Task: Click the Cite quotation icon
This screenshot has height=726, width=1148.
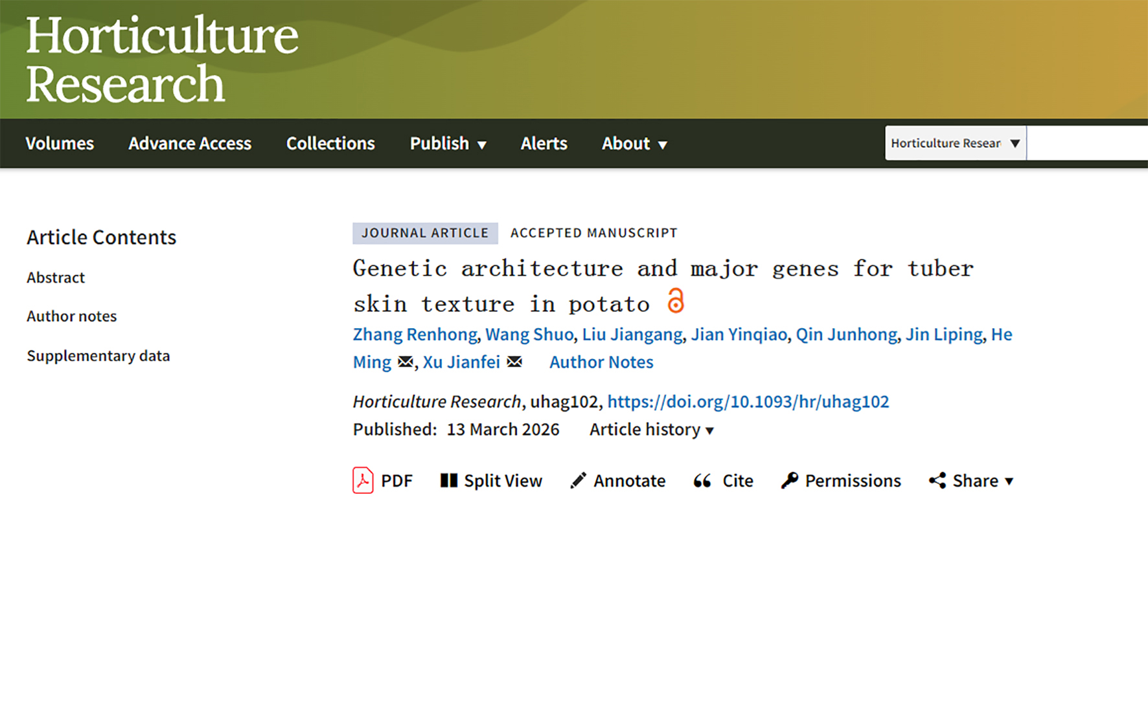Action: click(702, 481)
